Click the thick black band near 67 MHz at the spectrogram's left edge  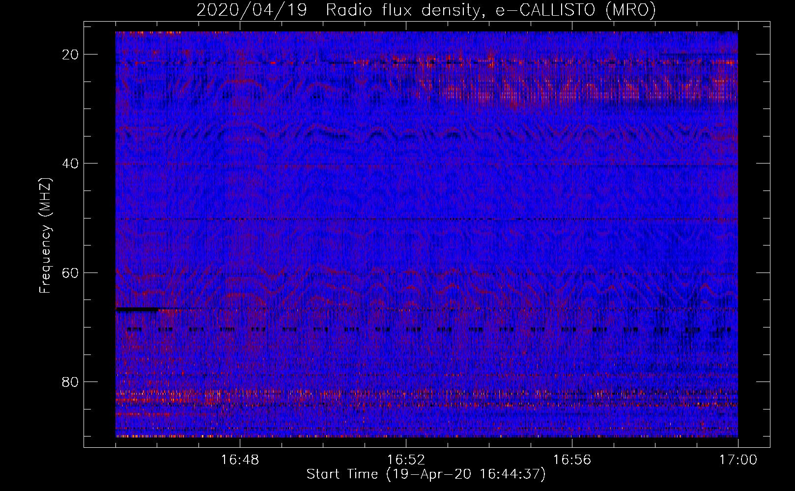coord(137,310)
